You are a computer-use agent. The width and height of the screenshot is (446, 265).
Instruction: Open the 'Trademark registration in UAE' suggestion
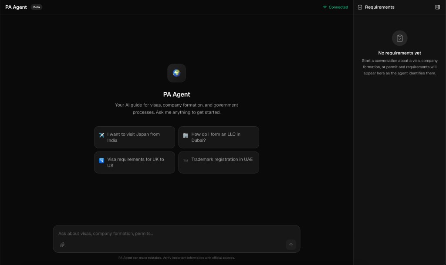pos(218,162)
